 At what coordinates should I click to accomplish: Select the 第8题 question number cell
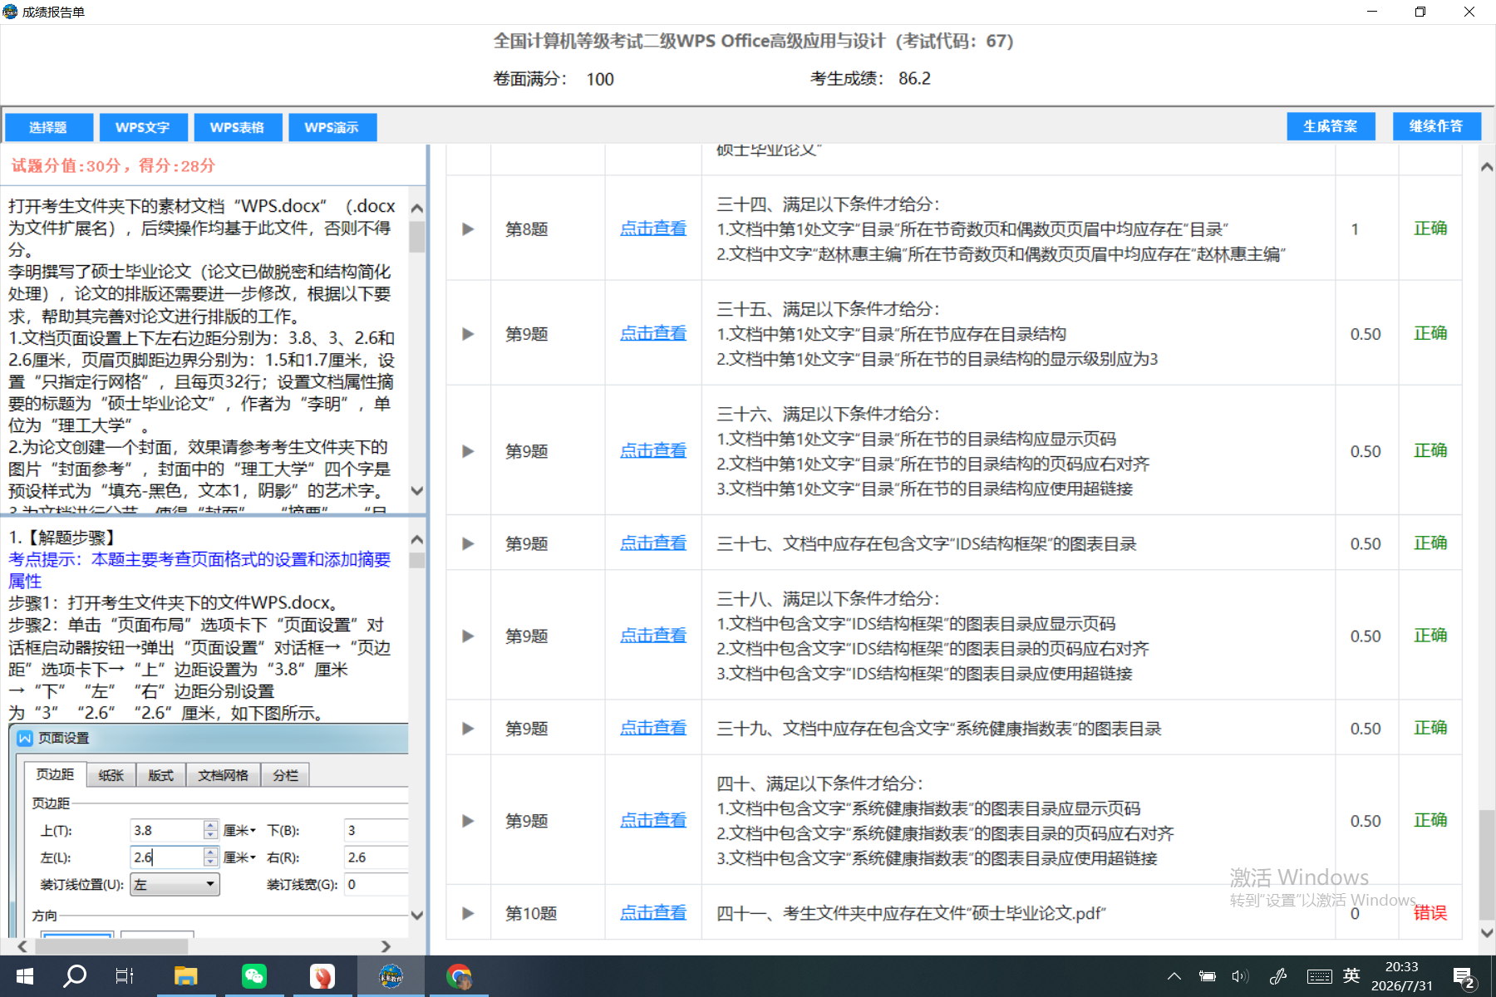coord(527,229)
